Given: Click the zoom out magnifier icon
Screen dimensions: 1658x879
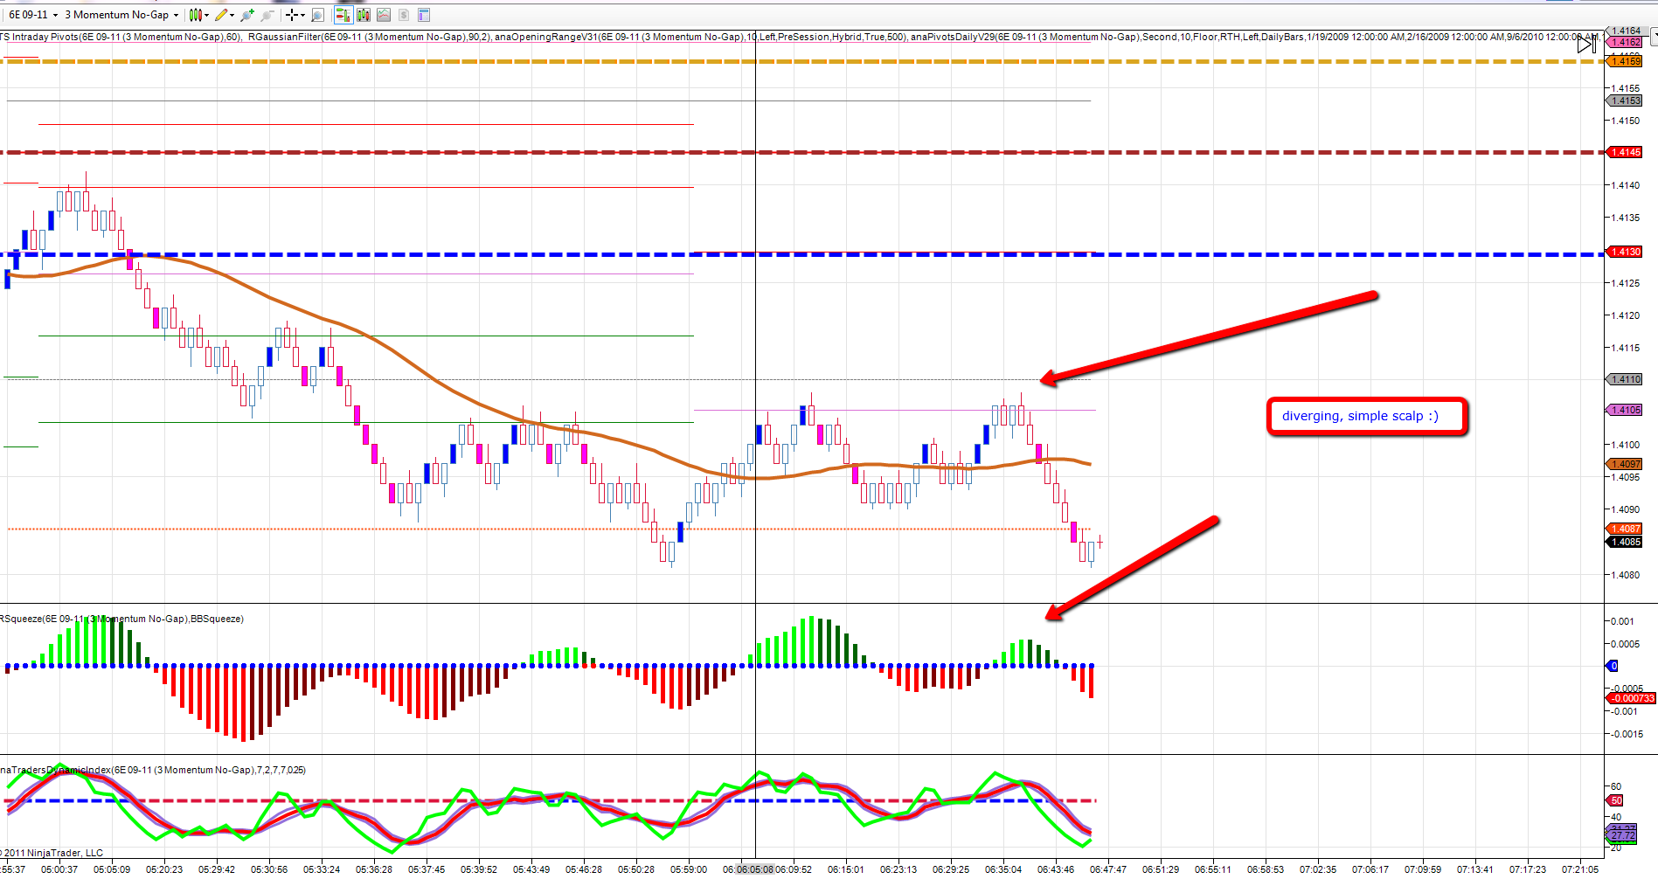Looking at the screenshot, I should pos(267,15).
